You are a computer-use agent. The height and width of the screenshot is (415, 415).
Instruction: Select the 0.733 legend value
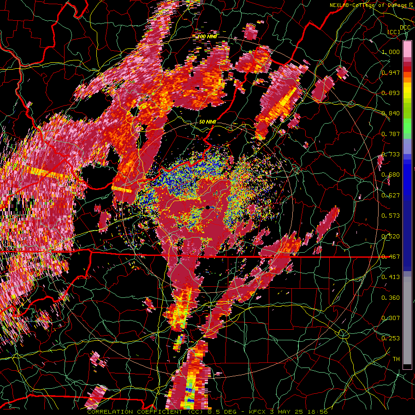click(391, 154)
